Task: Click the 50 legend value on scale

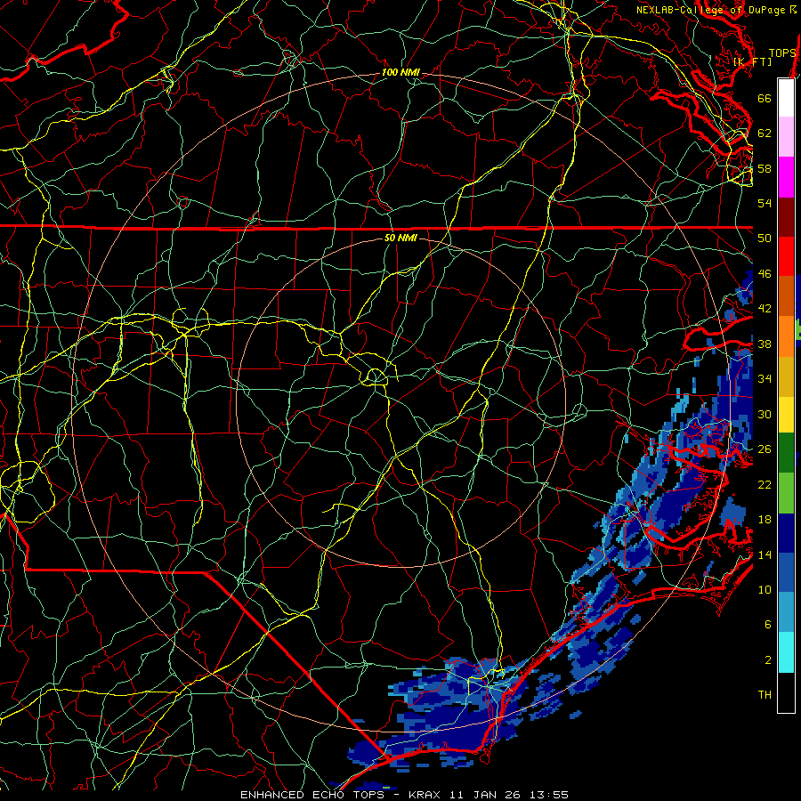Action: tap(765, 239)
